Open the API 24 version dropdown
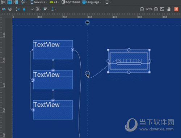 (54, 2)
